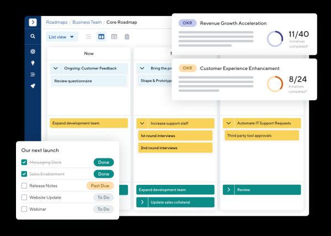Check the Release Notes checkbox

(24, 186)
